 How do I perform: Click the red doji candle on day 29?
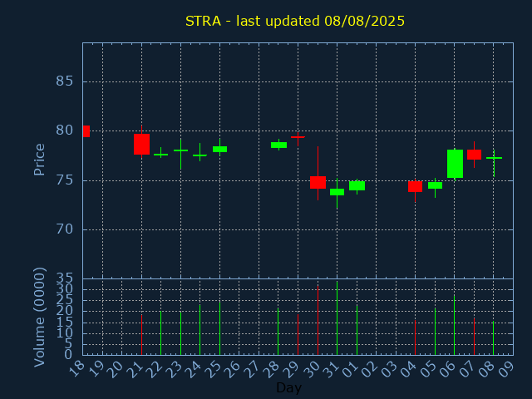click(298, 137)
